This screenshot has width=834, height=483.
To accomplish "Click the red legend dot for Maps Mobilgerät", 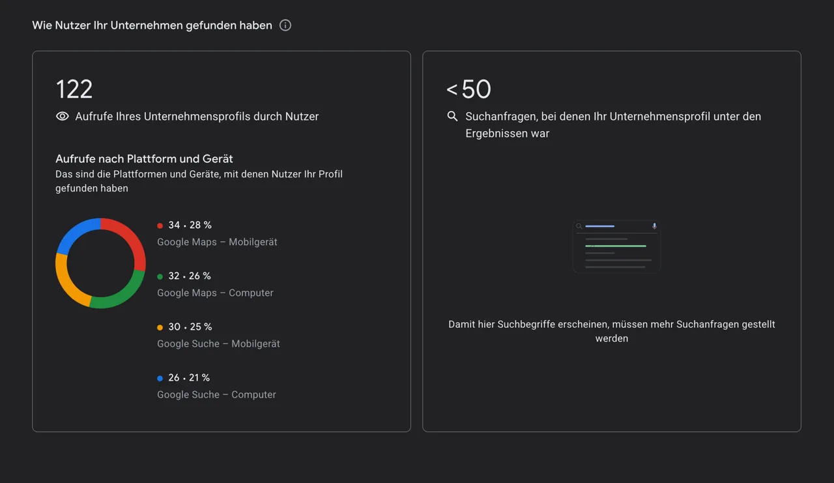I will (x=160, y=226).
